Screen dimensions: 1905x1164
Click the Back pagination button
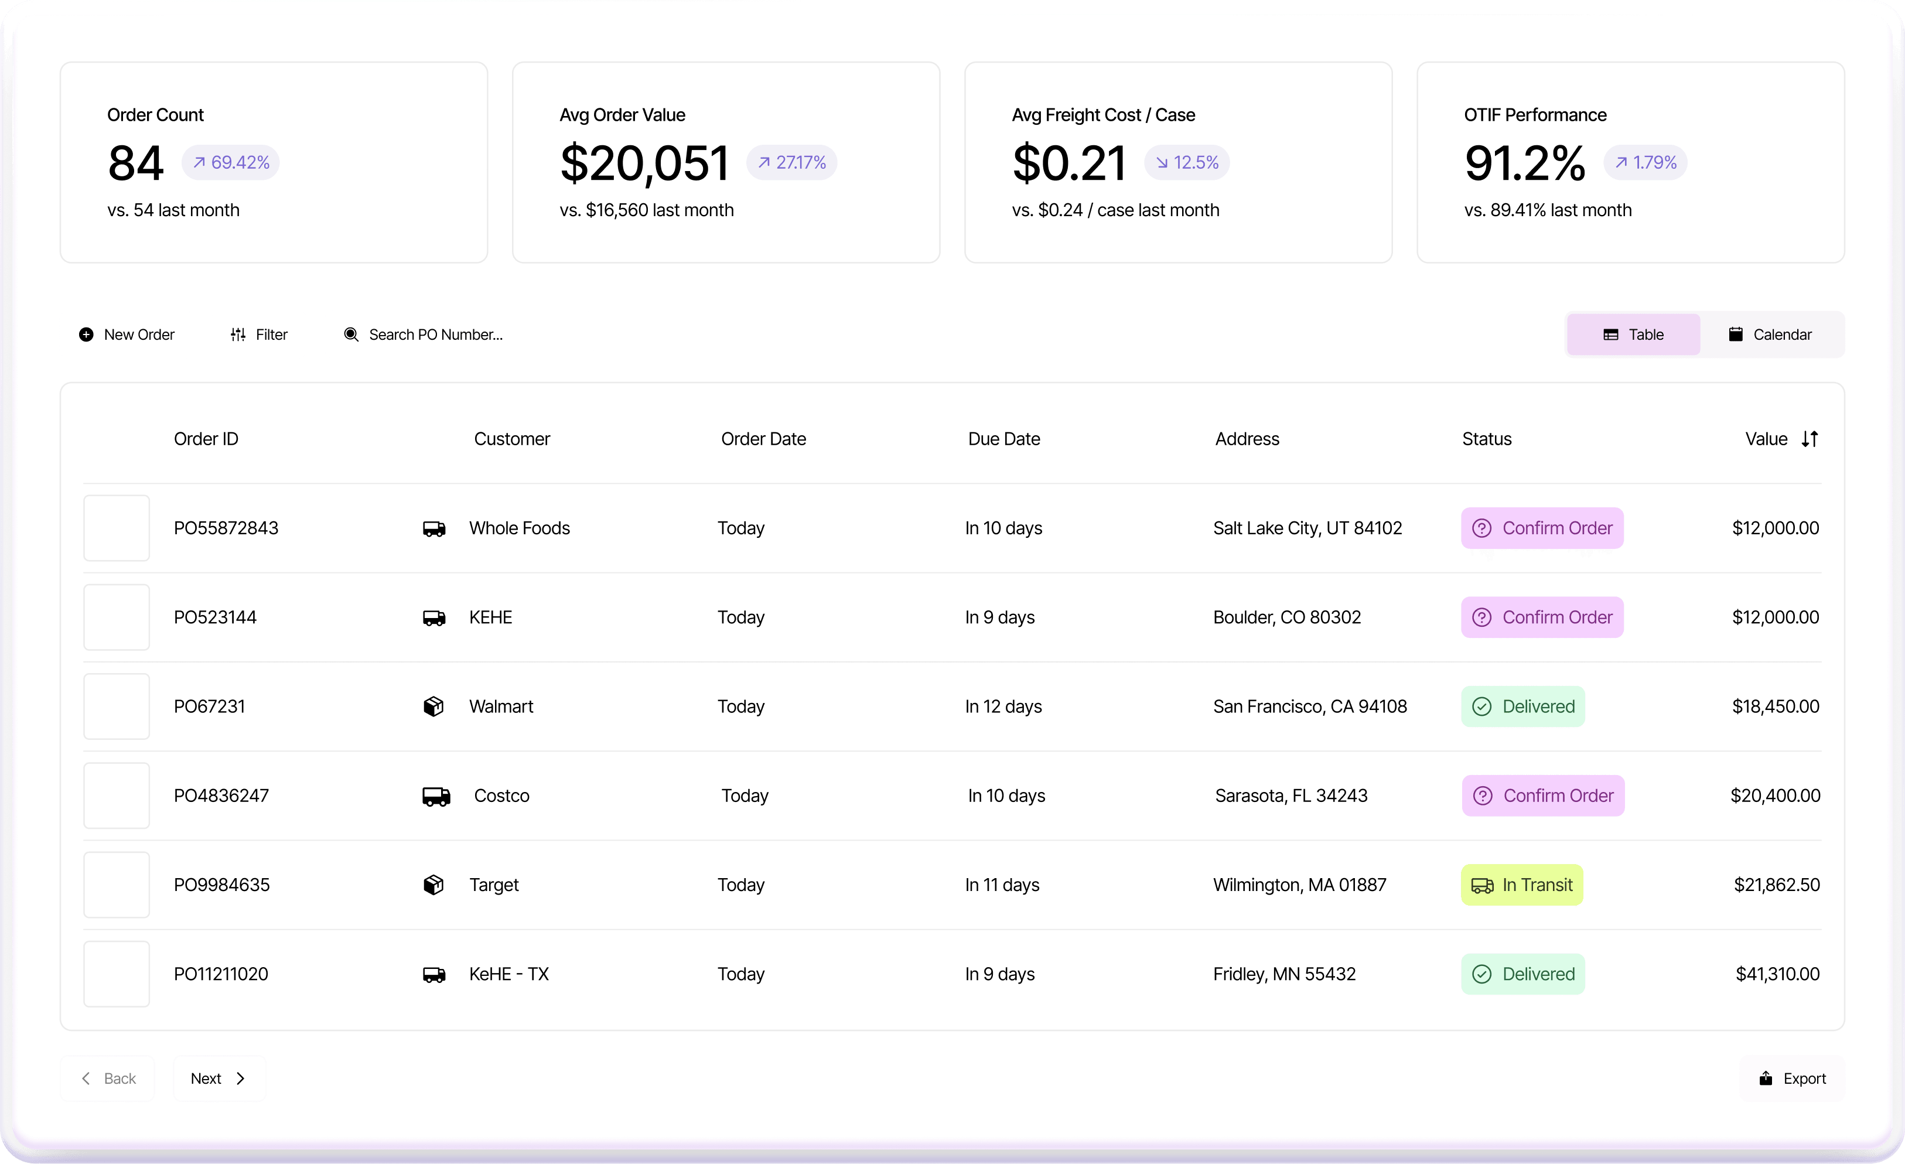[108, 1078]
